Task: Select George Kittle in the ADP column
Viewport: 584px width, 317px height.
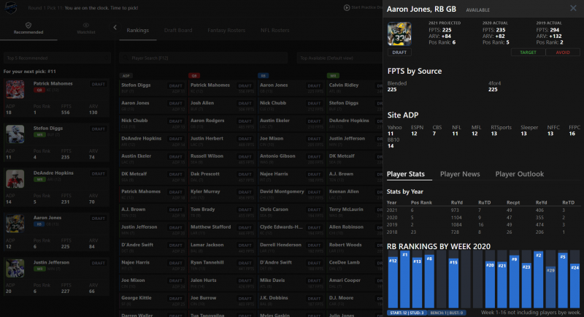Action: click(137, 297)
